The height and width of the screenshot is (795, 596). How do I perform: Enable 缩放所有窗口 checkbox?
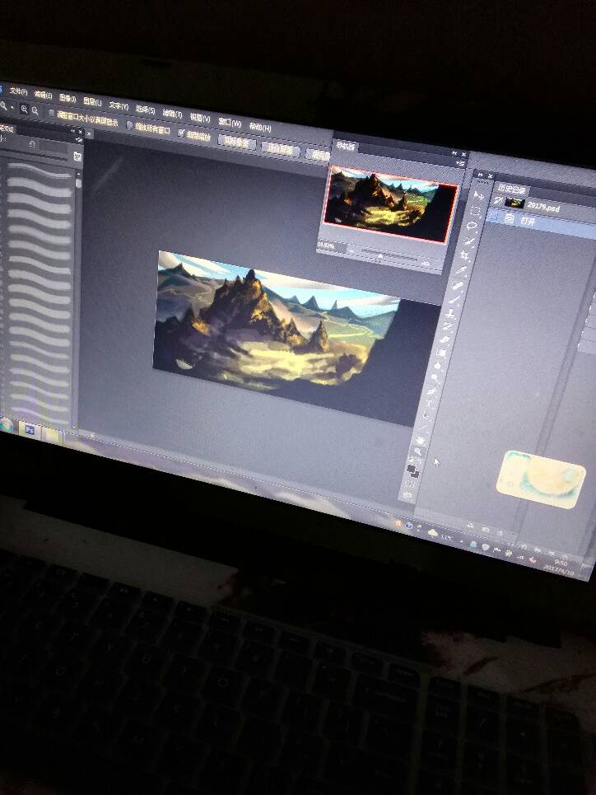(129, 125)
